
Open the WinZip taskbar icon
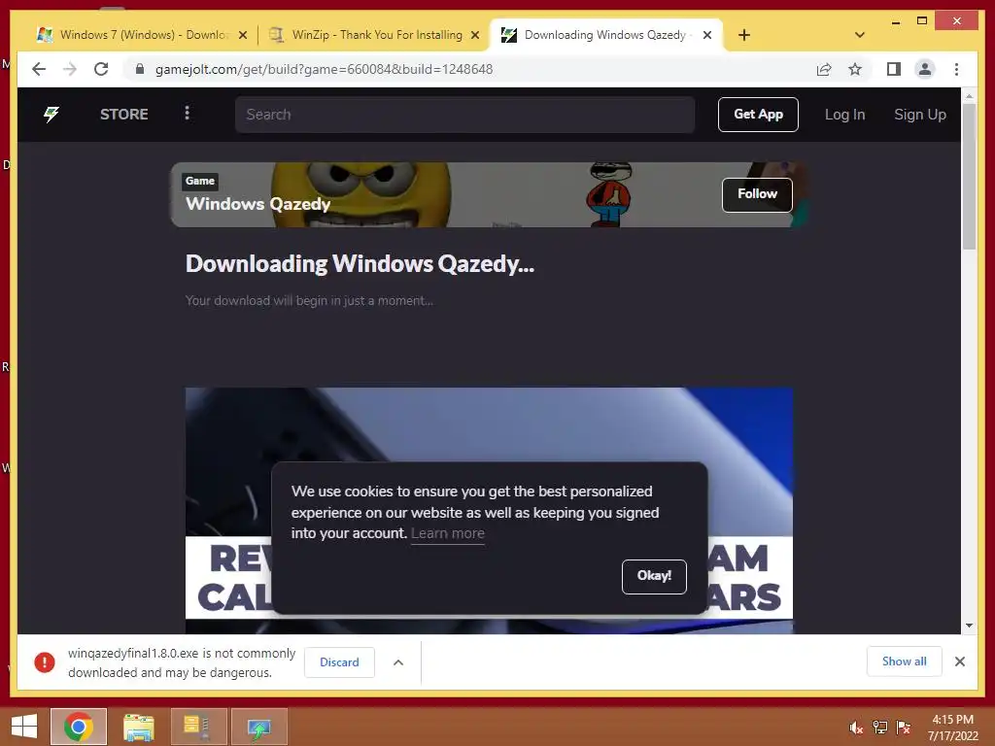click(198, 727)
